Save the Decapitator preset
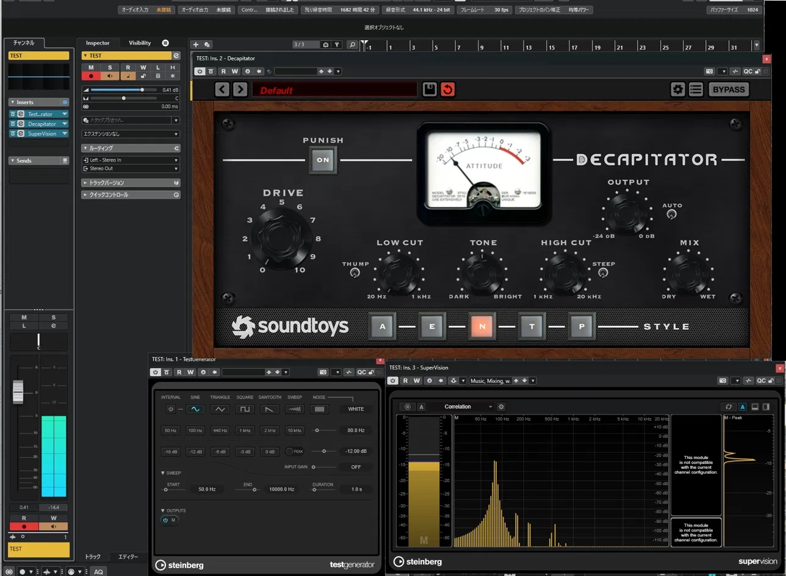Image resolution: width=786 pixels, height=576 pixels. coord(430,90)
